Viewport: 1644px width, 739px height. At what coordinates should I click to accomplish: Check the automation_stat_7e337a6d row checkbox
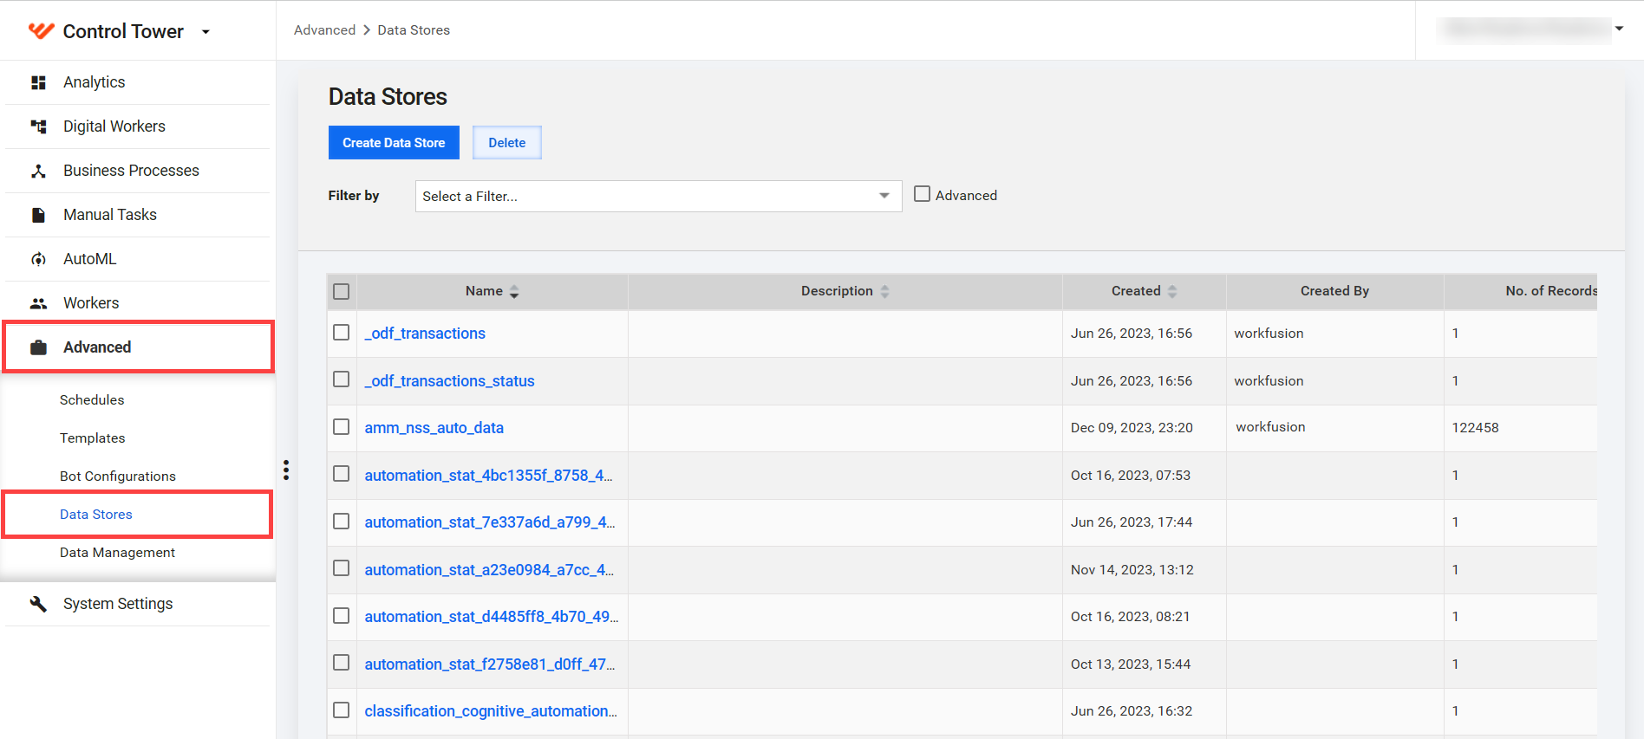(x=342, y=522)
